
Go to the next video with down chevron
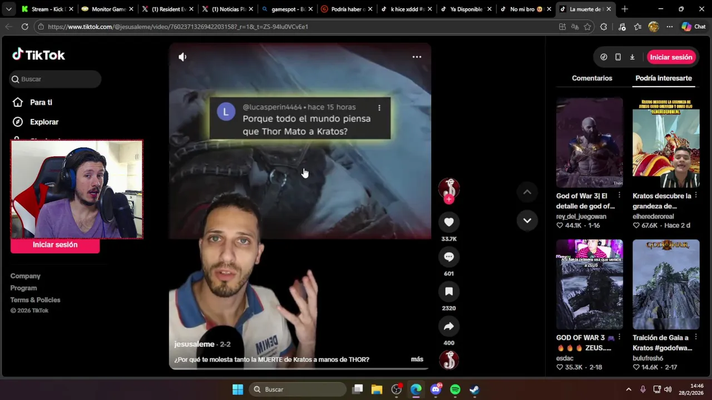tap(527, 221)
